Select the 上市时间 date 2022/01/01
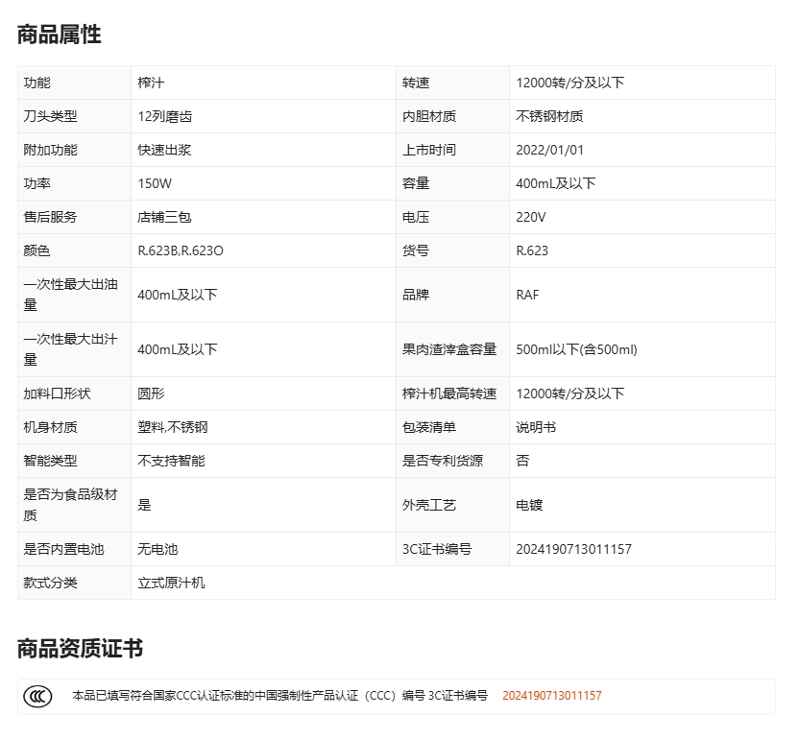Viewport: 799px width, 739px height. click(549, 150)
